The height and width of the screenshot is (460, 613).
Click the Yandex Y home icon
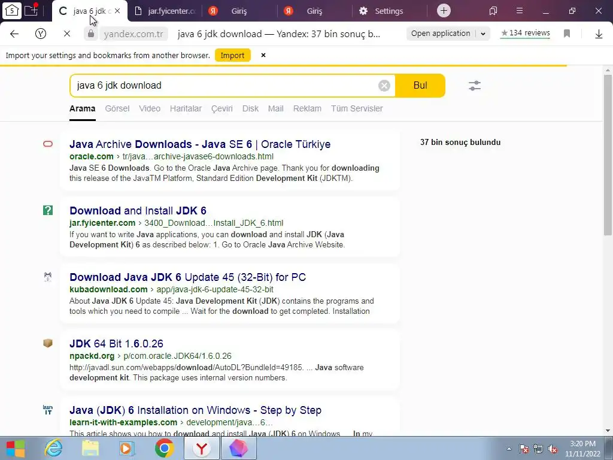coord(41,34)
